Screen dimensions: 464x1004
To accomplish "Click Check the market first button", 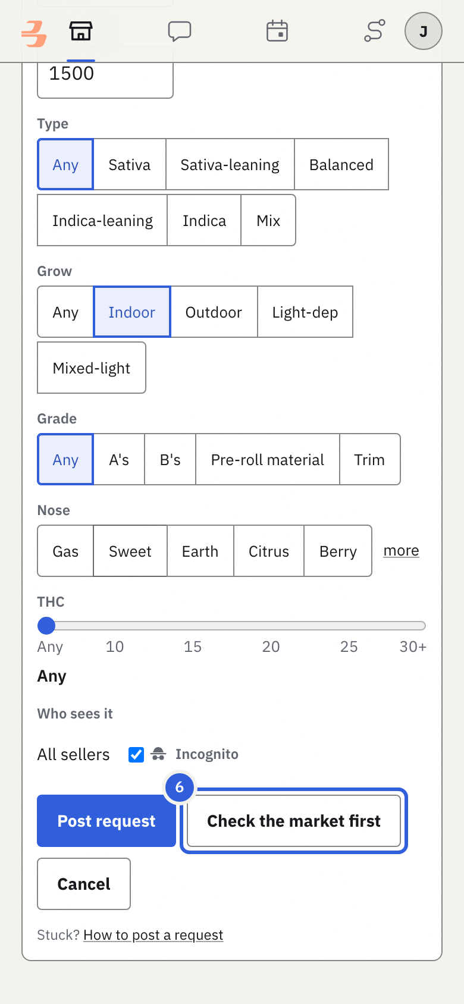I will (x=294, y=821).
